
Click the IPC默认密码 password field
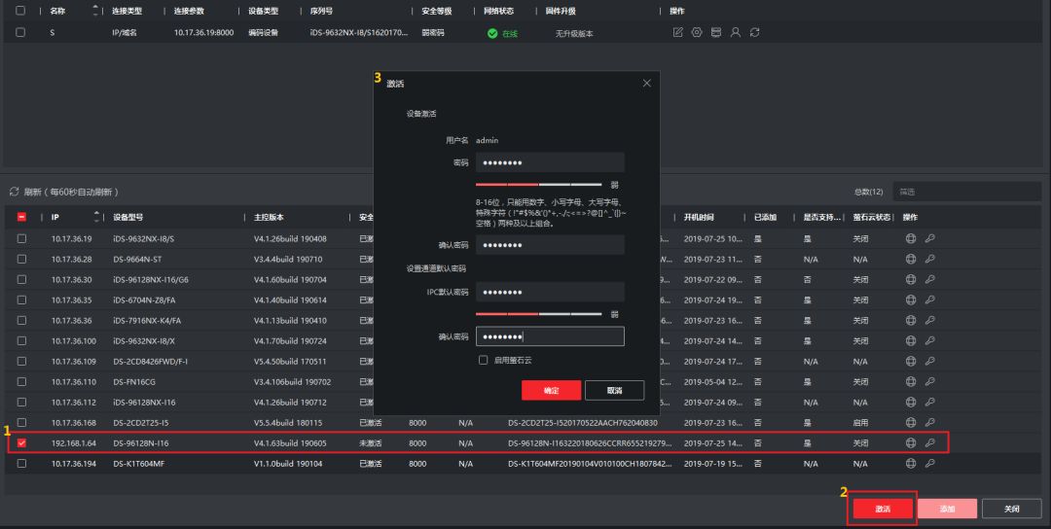[x=550, y=293]
